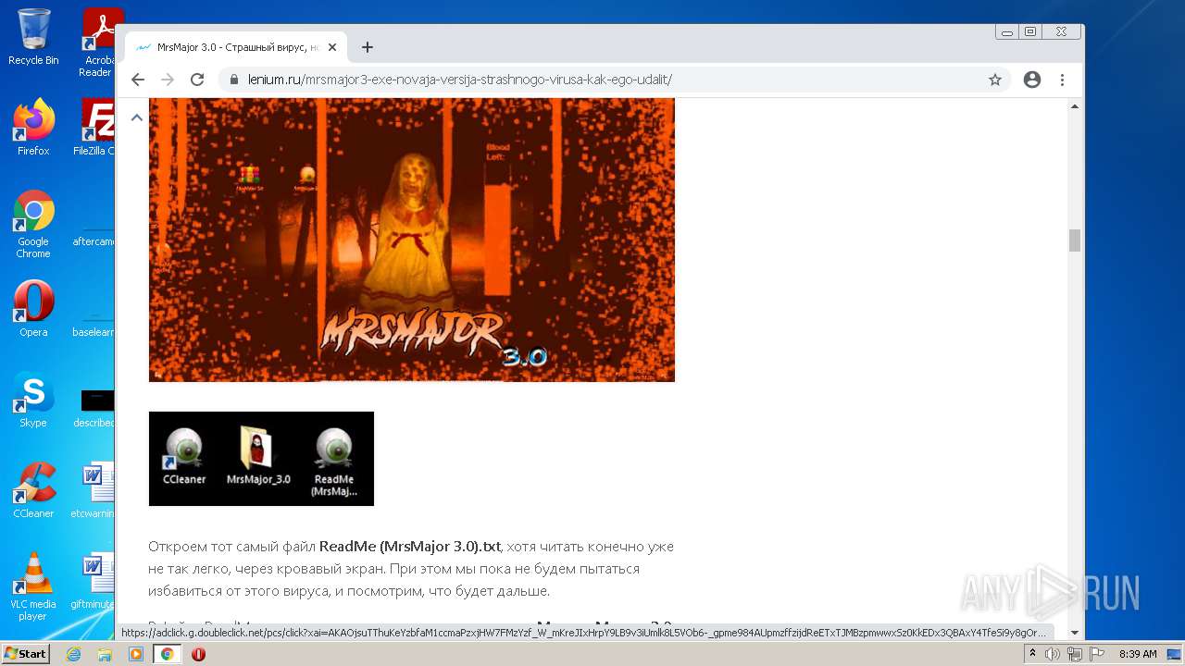This screenshot has height=666, width=1185.
Task: Open Windows Media Player taskbar icon
Action: (136, 654)
